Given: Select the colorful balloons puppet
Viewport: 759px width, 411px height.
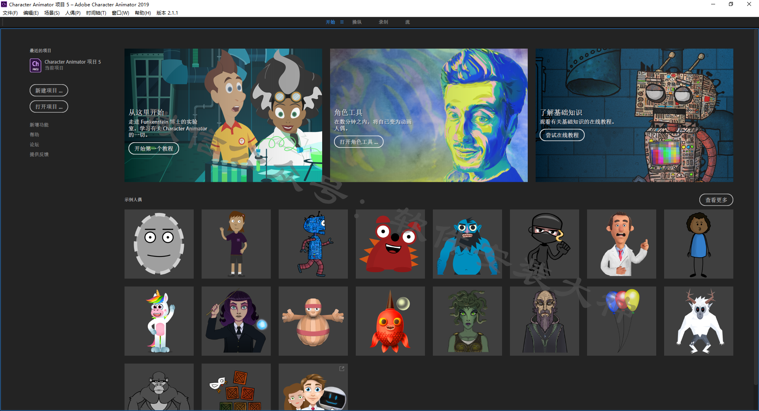Looking at the screenshot, I should [x=621, y=321].
